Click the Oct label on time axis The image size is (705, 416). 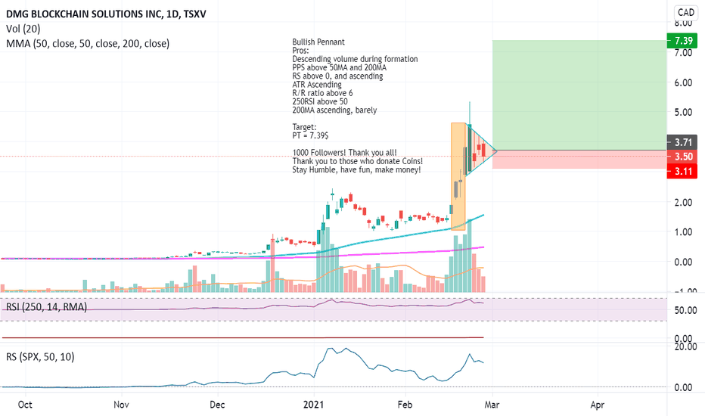click(x=25, y=405)
